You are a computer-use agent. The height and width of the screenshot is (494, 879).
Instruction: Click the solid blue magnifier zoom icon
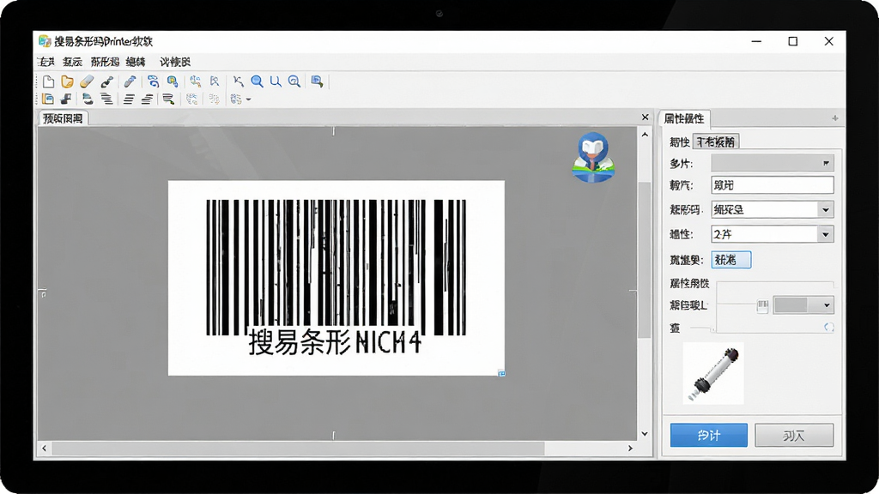257,81
